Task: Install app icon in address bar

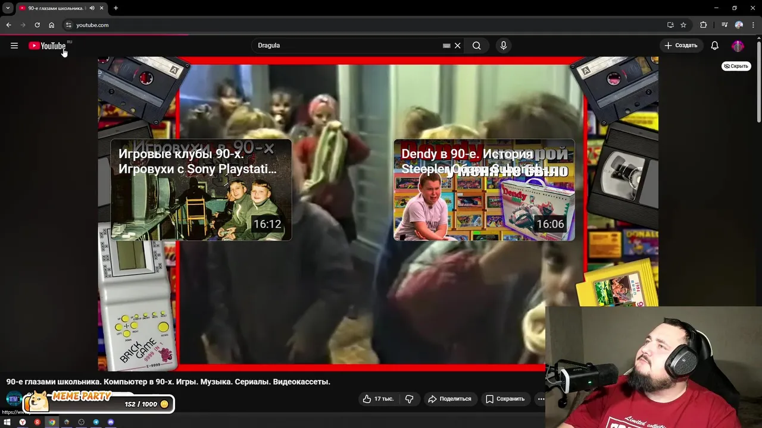Action: [670, 25]
